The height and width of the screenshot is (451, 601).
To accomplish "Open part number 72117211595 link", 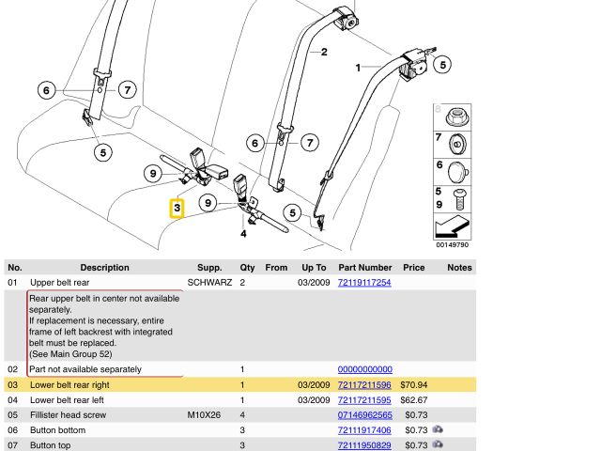I will tap(364, 400).
